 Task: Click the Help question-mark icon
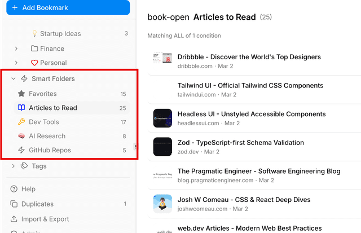pos(14,189)
